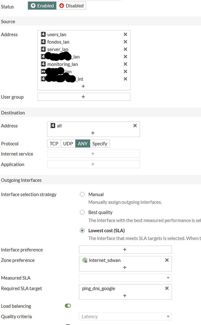Remove ping_dns_google SLA target
201x325 pixels.
click(167, 288)
